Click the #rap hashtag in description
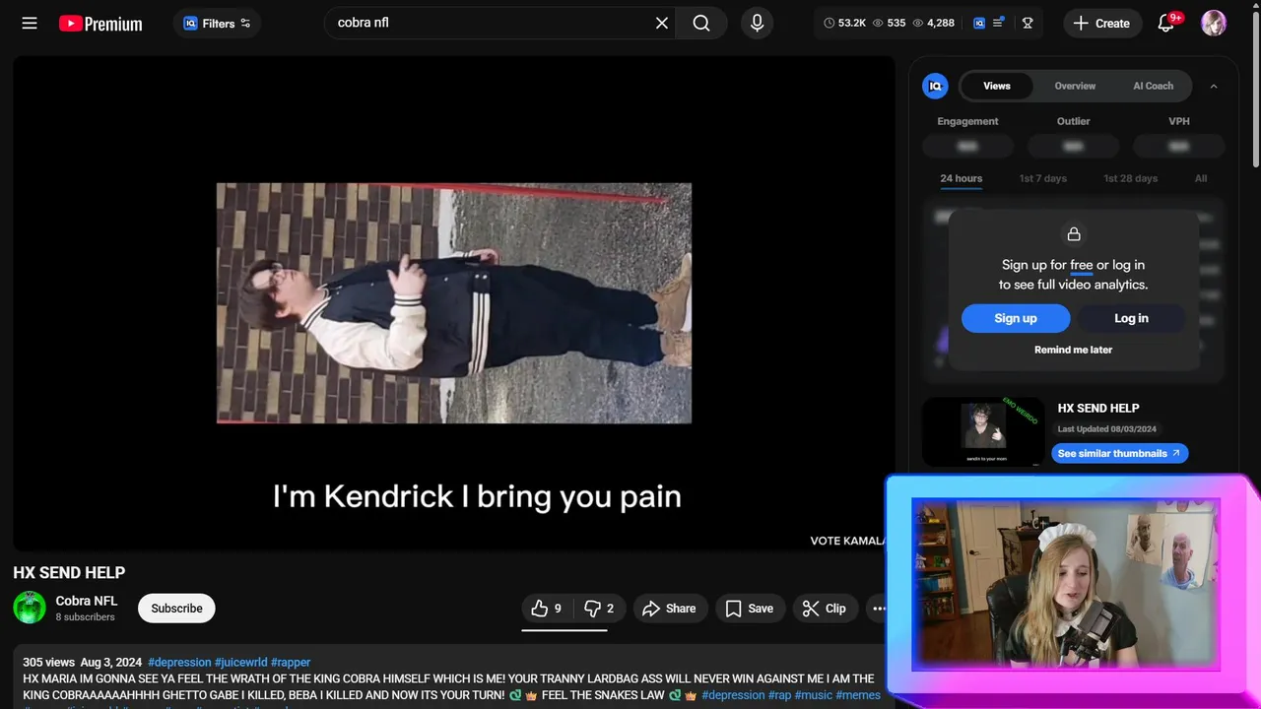Image resolution: width=1261 pixels, height=709 pixels. tap(779, 695)
